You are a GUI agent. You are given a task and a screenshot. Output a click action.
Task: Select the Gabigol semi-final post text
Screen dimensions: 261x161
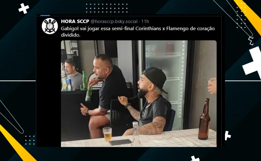138,32
